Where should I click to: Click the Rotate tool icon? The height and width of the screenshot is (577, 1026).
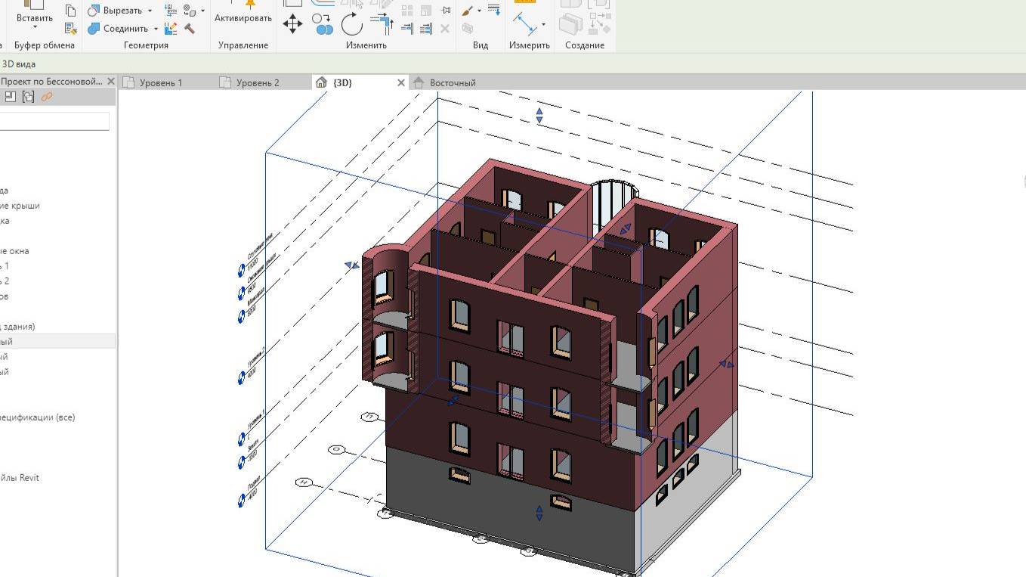point(352,24)
